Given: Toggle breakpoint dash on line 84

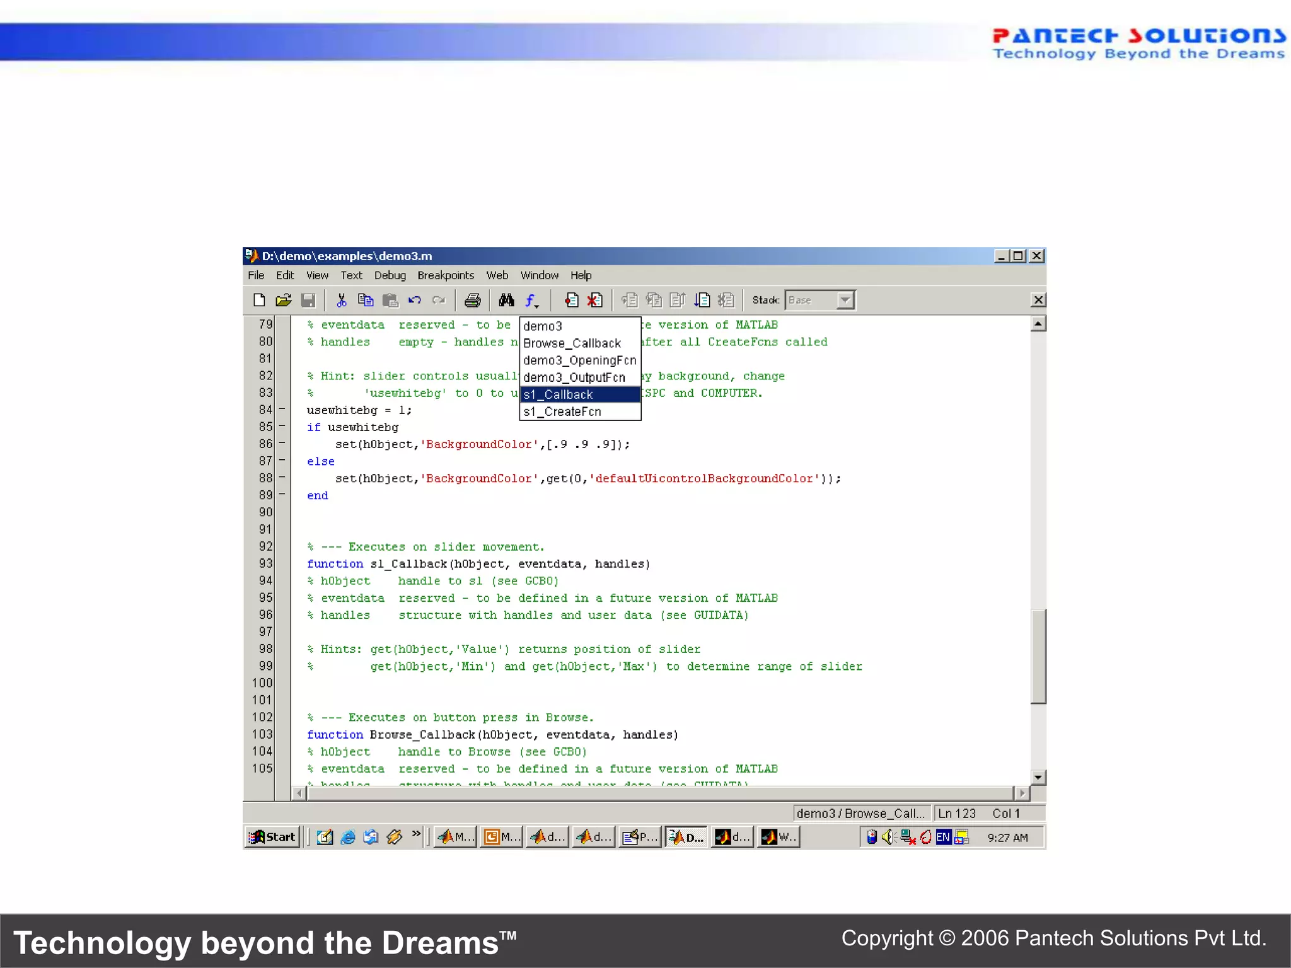Looking at the screenshot, I should [282, 410].
